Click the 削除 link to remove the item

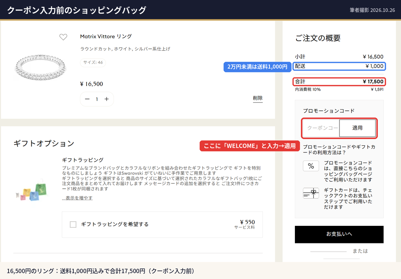click(258, 98)
